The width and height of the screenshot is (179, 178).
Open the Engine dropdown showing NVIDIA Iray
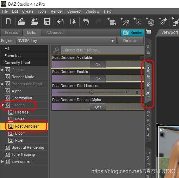click(x=66, y=41)
